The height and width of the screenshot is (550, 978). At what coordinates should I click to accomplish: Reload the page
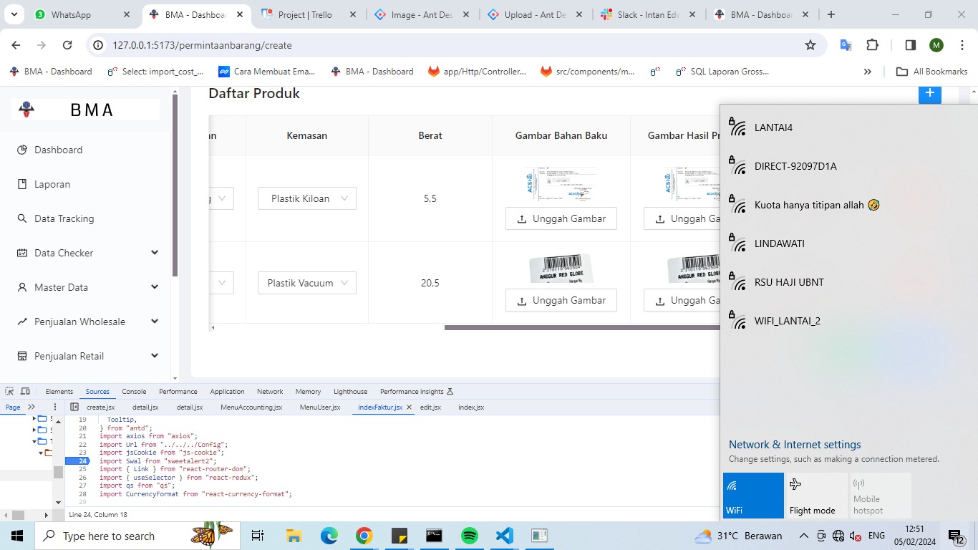pos(67,45)
